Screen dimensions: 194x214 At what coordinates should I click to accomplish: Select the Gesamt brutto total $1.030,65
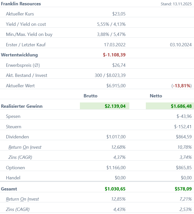point(115,189)
